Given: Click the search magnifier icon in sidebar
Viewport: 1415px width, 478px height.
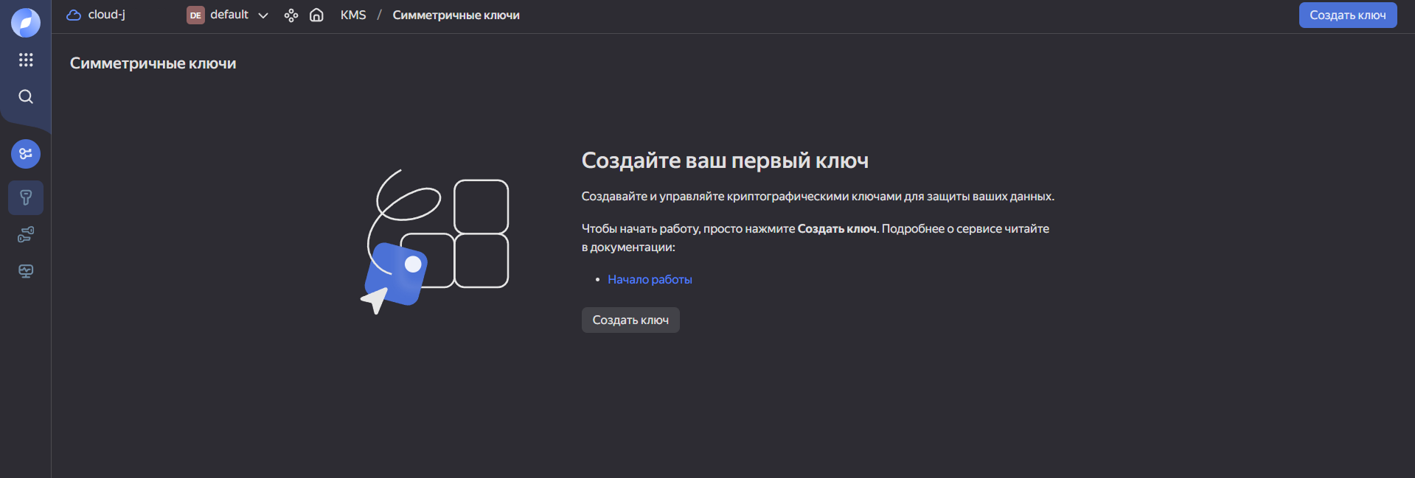Looking at the screenshot, I should [x=26, y=96].
